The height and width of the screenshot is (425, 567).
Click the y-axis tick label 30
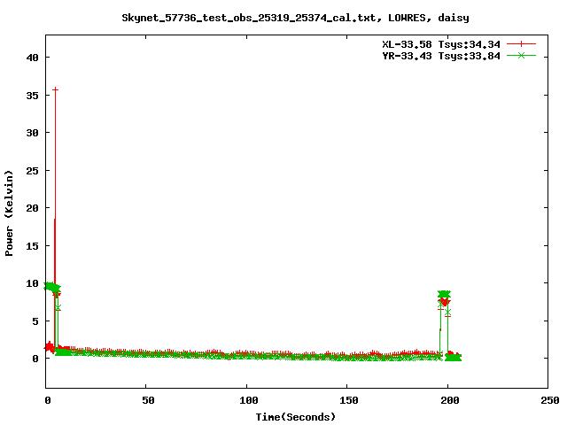click(x=33, y=133)
